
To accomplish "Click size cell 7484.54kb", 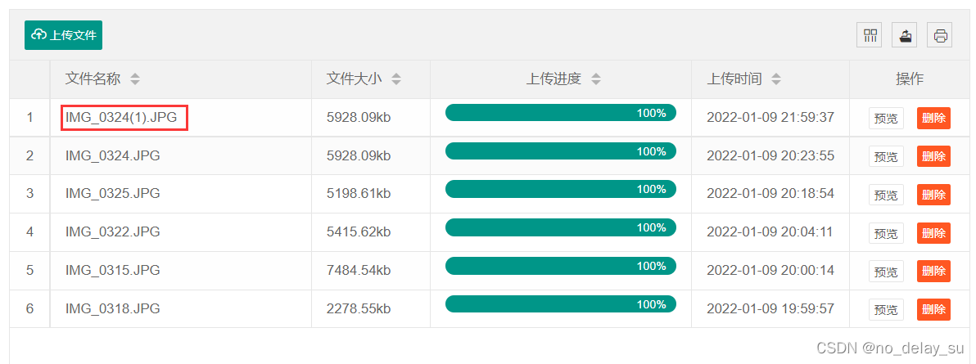I will [359, 270].
